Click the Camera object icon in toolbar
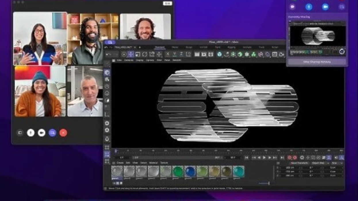Image resolution: width=358 pixels, height=201 pixels. tap(281, 54)
